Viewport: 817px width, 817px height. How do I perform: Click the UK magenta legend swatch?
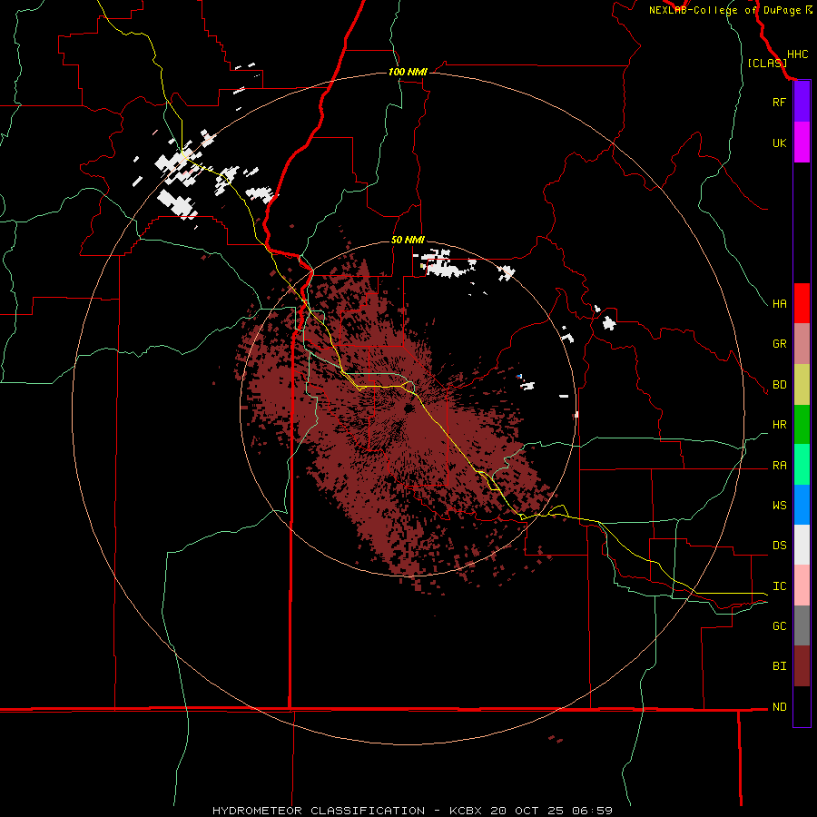[802, 143]
